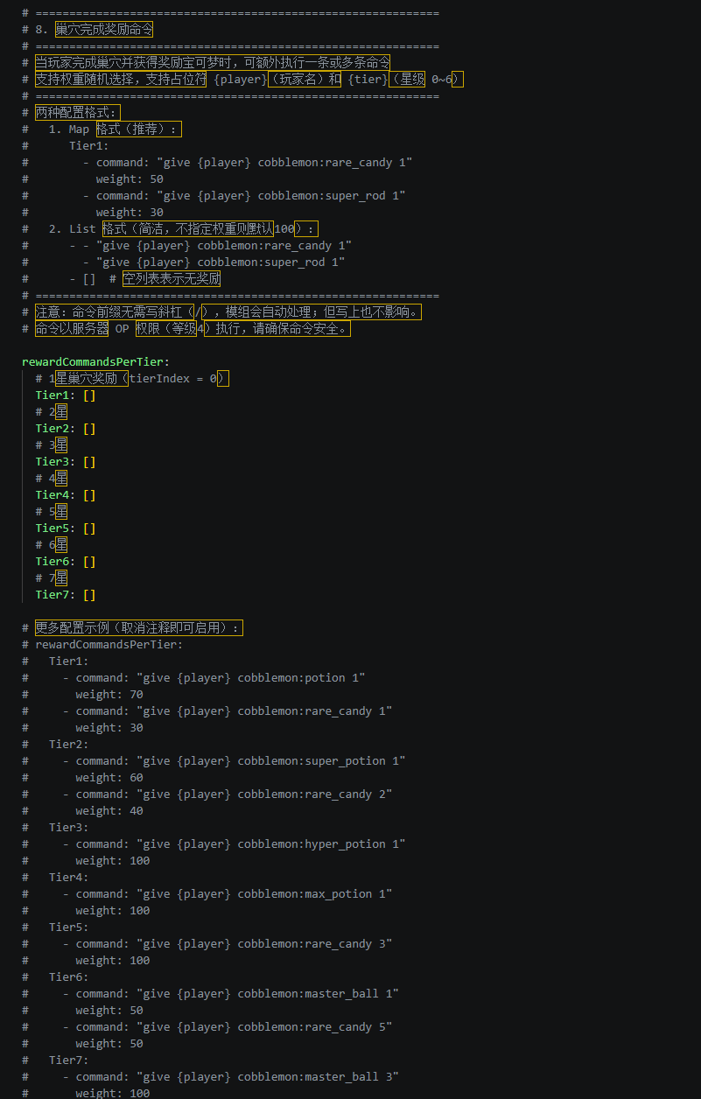The width and height of the screenshot is (701, 1099).
Task: Click the 空列表表示无奖励 comment text
Action: coord(171,279)
